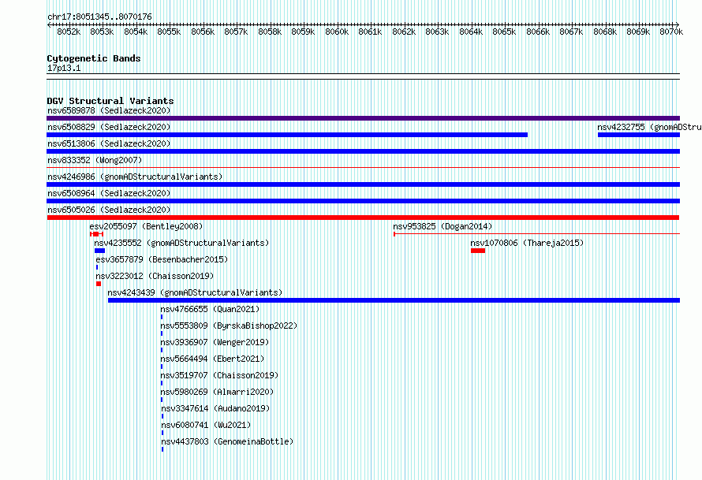Click the nsv4246986 (gnomADStructuralVariants) label
The image size is (702, 480).
(135, 177)
